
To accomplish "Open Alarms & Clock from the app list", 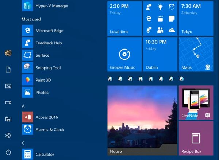I will coord(43,129).
